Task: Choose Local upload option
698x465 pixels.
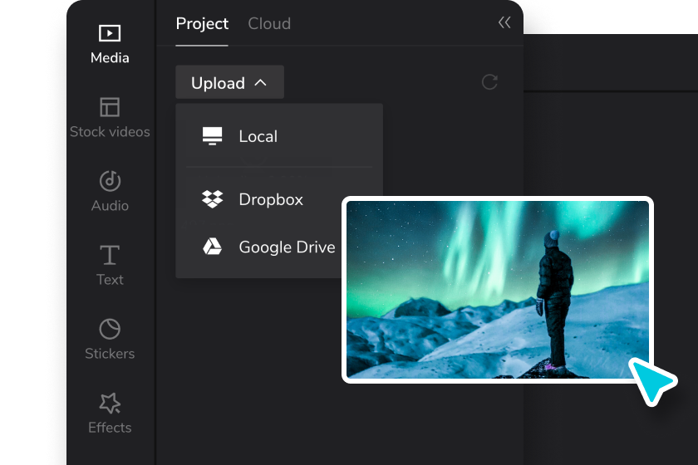Action: (x=279, y=136)
